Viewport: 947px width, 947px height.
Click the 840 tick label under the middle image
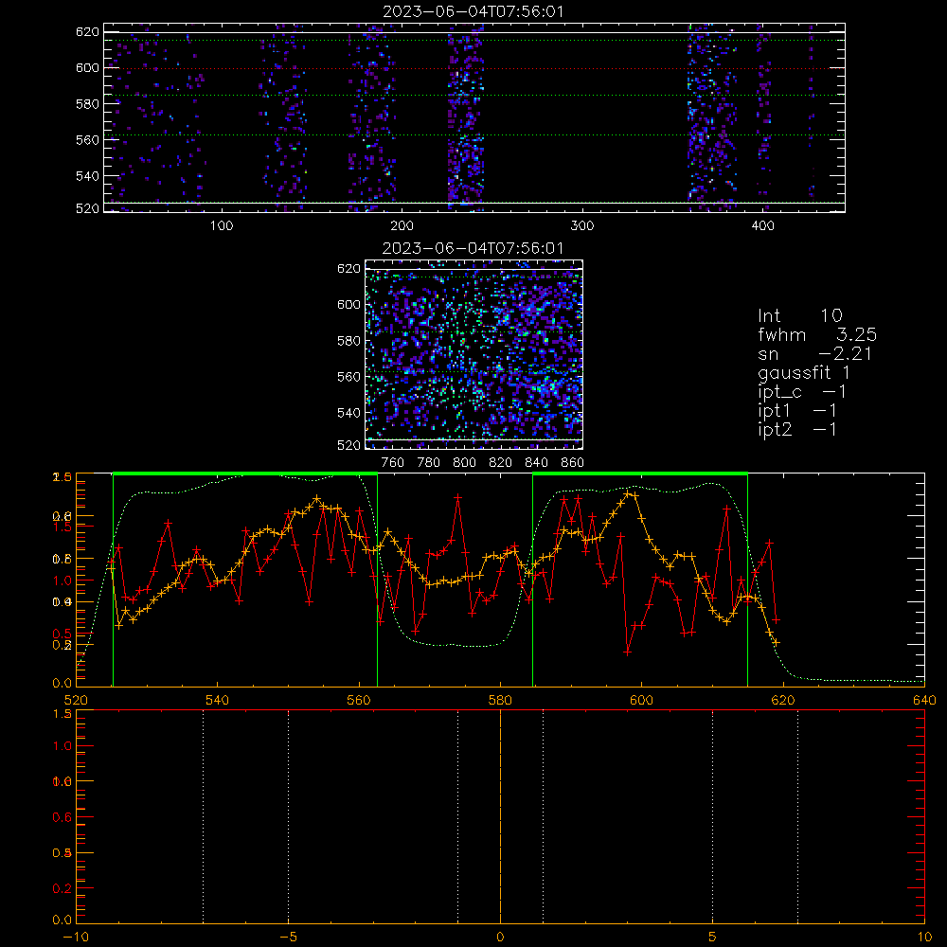tap(536, 463)
